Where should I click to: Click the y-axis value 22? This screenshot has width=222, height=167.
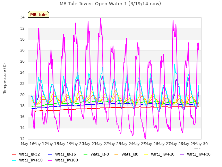[22, 83]
